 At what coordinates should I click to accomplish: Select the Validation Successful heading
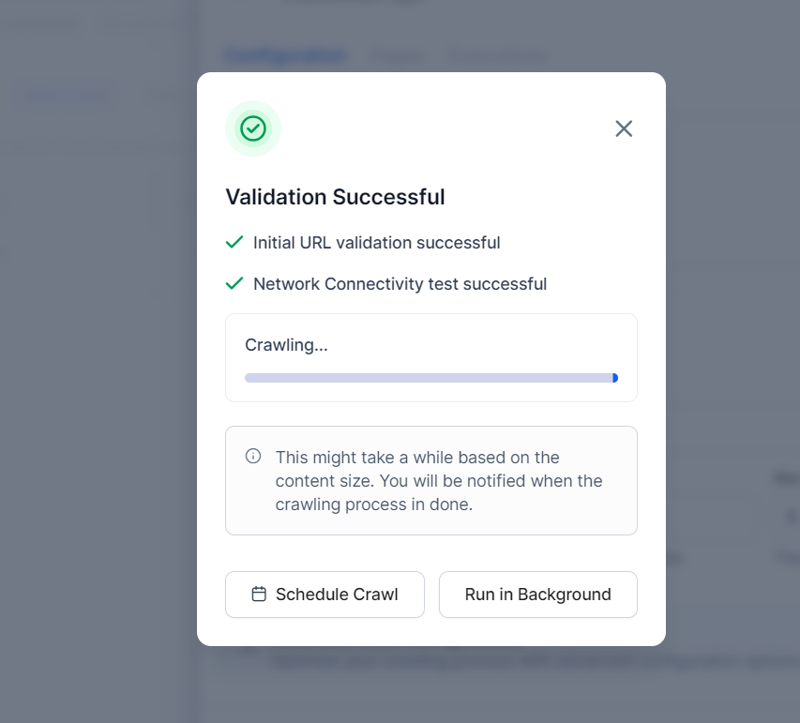pos(335,197)
